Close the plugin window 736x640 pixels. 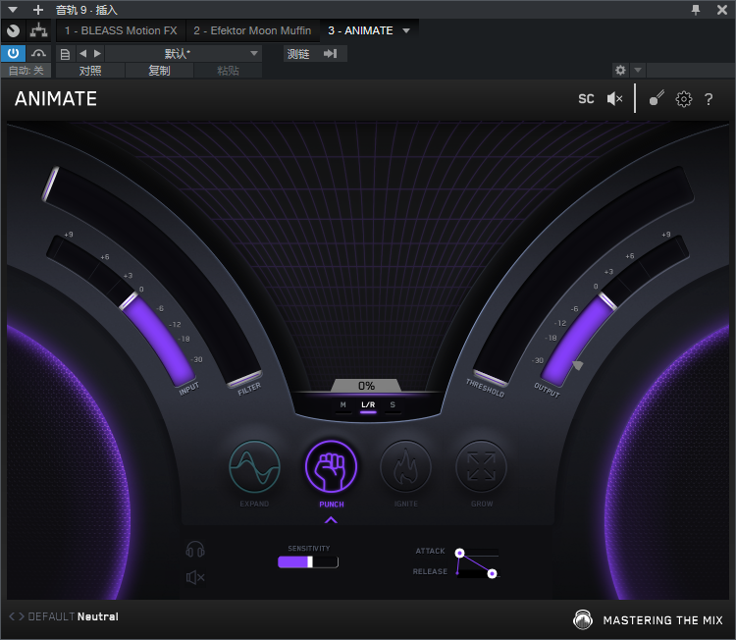click(722, 10)
